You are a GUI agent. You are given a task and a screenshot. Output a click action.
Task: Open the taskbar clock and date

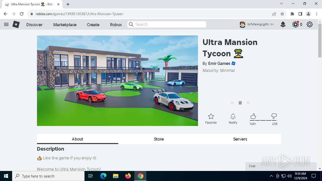click(300, 176)
